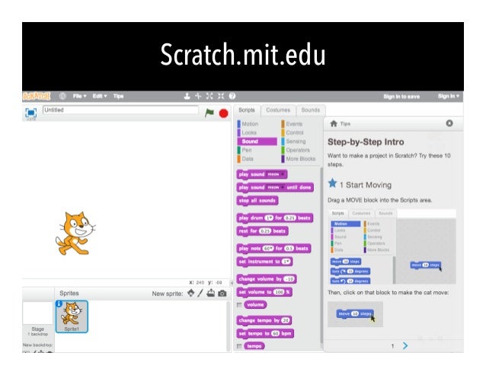Go to next tip step arrow
Viewport: 486px width, 375px height.
point(405,345)
